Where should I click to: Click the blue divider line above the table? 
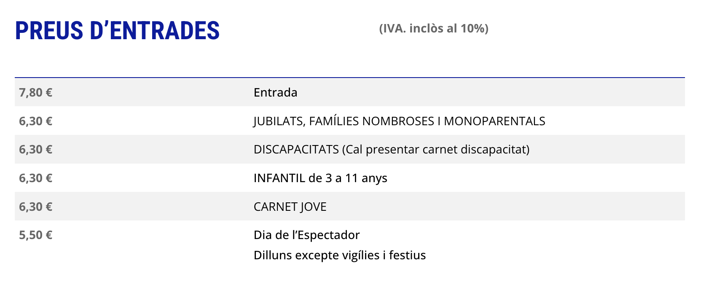coord(350,78)
